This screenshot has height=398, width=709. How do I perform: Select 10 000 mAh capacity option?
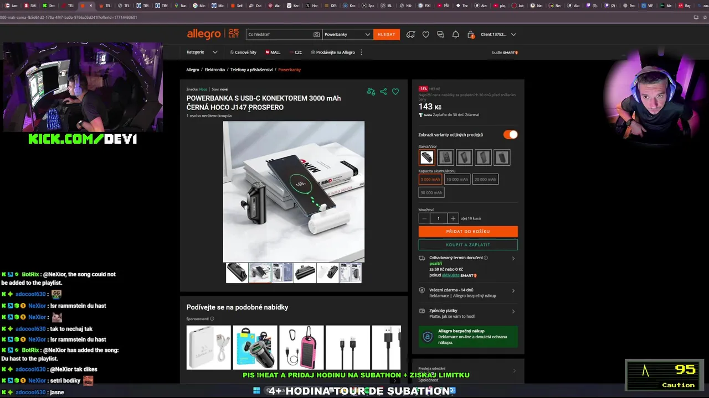[x=457, y=179]
